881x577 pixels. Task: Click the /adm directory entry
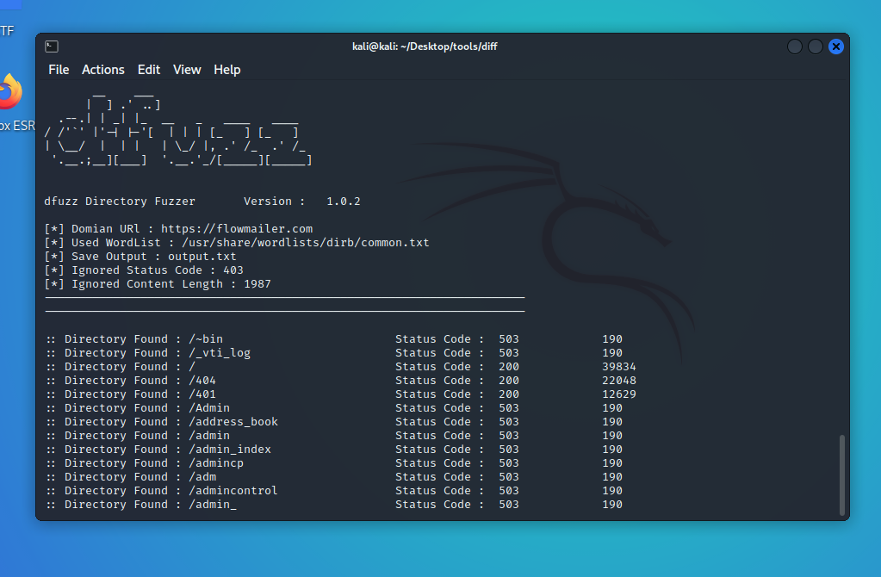click(x=202, y=476)
